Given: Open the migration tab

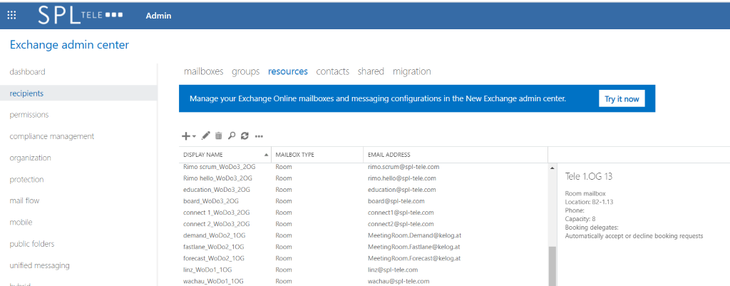Looking at the screenshot, I should (x=412, y=71).
